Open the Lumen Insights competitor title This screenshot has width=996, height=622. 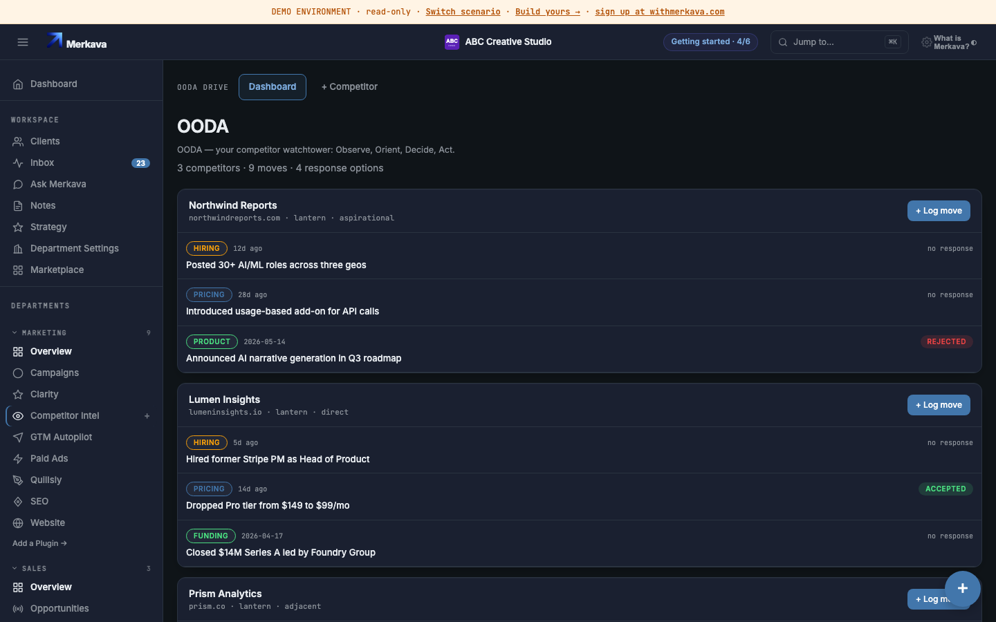click(x=224, y=399)
